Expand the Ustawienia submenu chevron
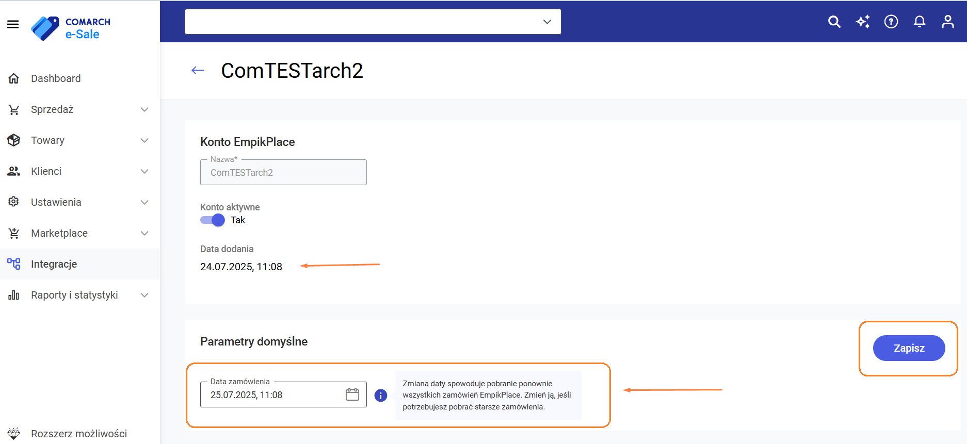 point(144,202)
